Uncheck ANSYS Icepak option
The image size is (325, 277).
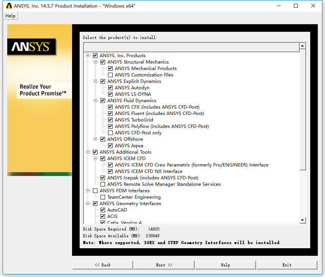click(x=103, y=178)
